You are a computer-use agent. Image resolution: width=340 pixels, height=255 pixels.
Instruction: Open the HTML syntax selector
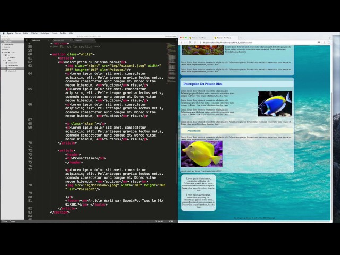171,222
